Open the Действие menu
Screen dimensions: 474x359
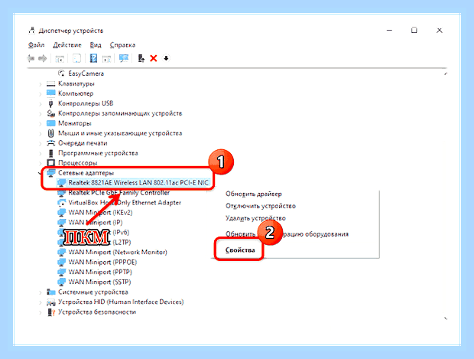tap(67, 45)
